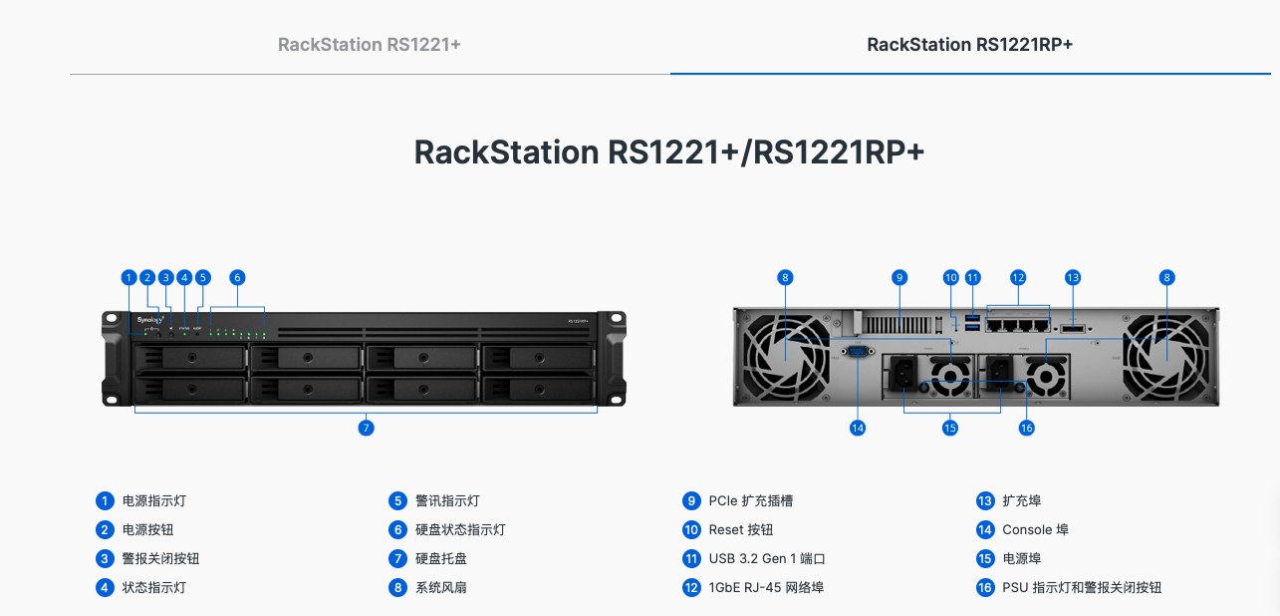Click callout marker 9 above the PCIe slot
This screenshot has height=616, width=1280.
tap(898, 277)
